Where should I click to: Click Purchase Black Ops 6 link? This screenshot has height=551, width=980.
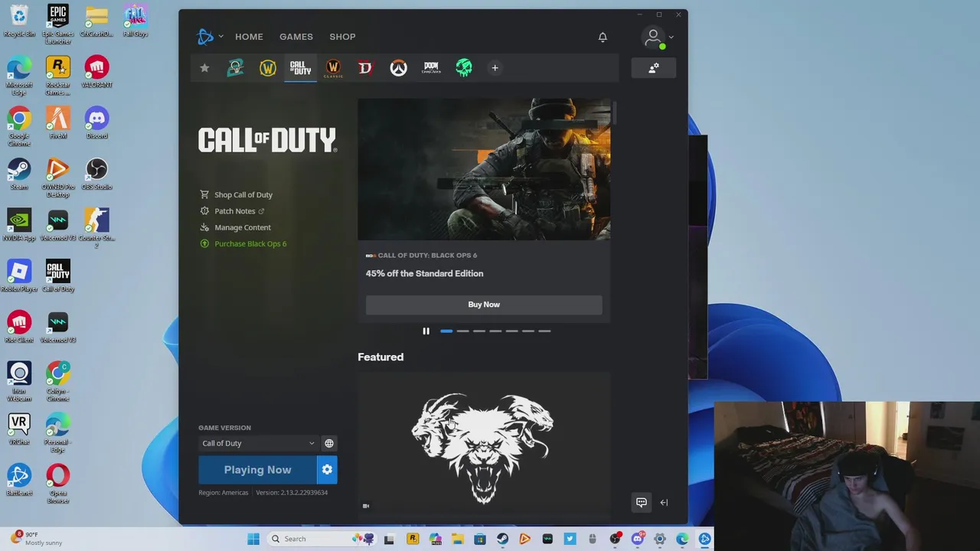pyautogui.click(x=250, y=243)
